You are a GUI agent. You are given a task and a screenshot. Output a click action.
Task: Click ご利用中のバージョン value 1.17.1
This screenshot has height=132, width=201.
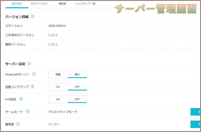[53, 35]
